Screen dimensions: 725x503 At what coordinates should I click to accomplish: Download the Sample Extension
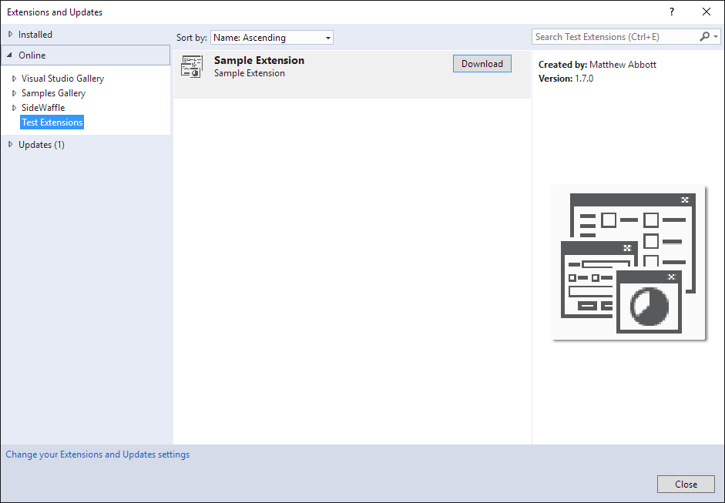tap(482, 64)
